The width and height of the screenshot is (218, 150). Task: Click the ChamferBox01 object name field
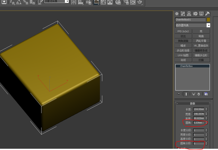pyautogui.click(x=190, y=19)
